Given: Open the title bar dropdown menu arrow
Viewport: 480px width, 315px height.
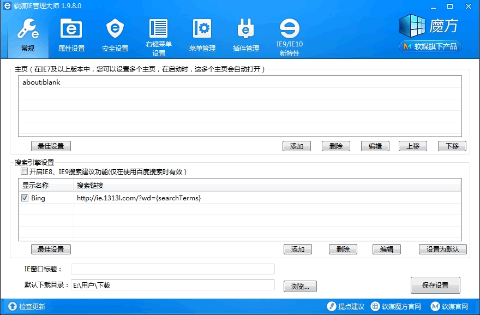Looking at the screenshot, I should click(421, 7).
